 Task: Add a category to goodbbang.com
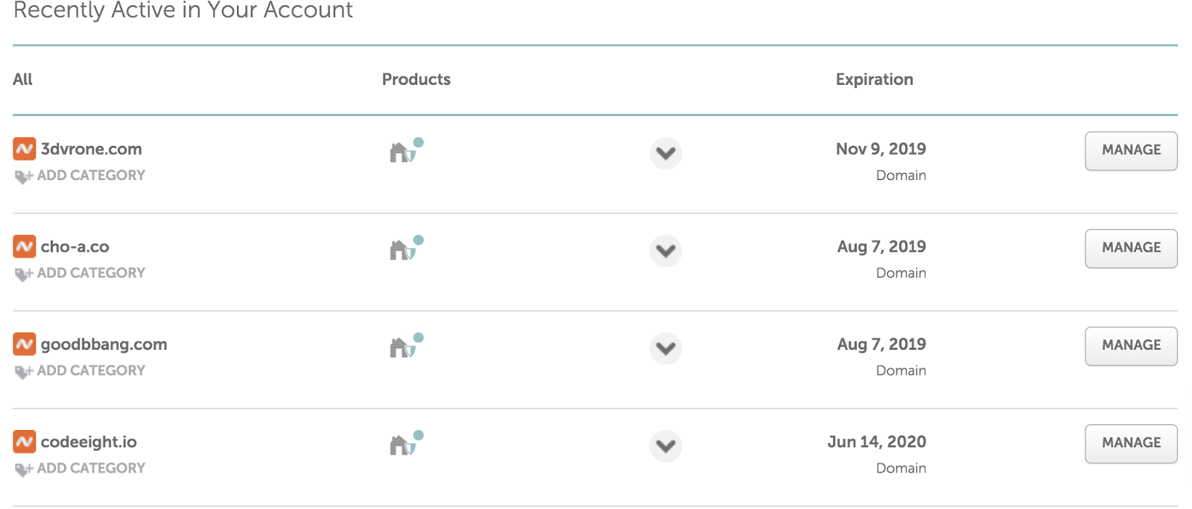80,371
